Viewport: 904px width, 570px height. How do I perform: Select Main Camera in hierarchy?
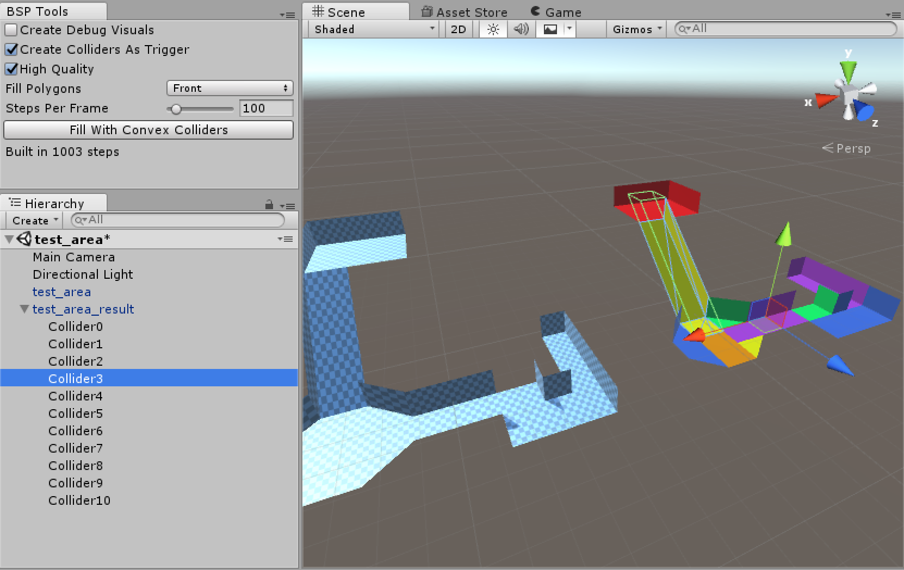pyautogui.click(x=149, y=257)
